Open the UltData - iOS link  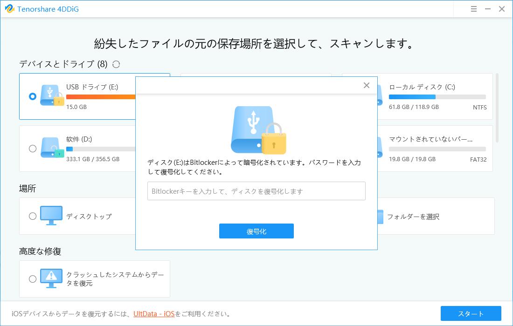pyautogui.click(x=154, y=314)
